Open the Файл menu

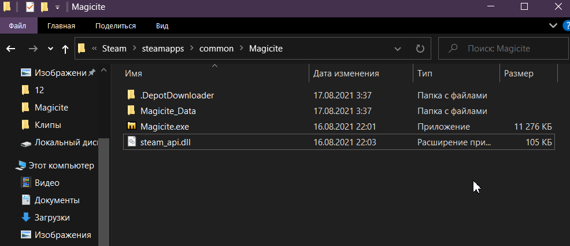coord(17,26)
